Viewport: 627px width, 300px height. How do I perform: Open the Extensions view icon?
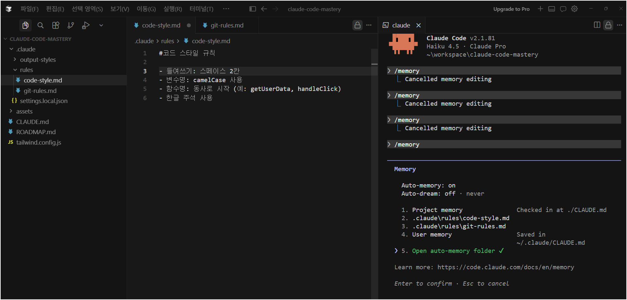[56, 25]
